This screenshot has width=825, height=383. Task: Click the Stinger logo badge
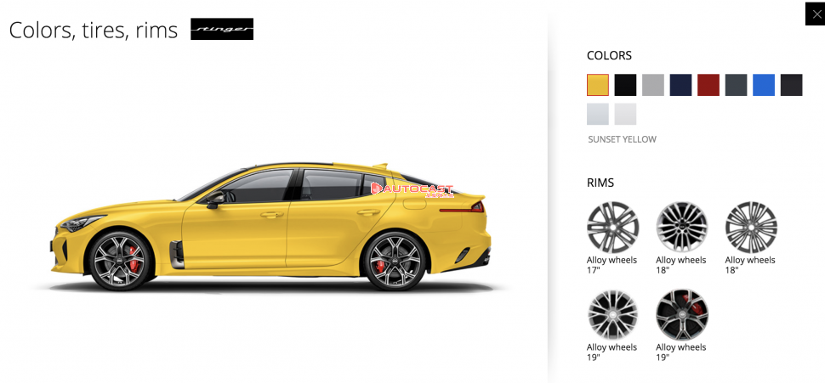click(x=221, y=29)
